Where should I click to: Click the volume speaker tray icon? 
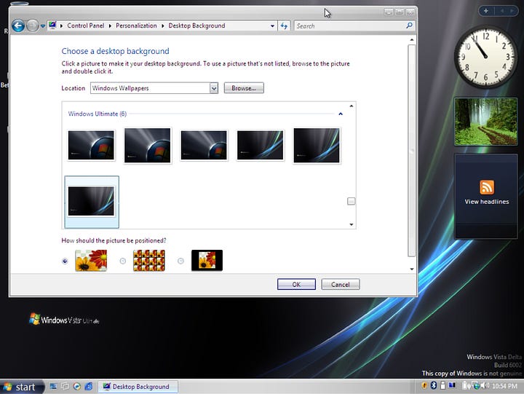pos(485,386)
